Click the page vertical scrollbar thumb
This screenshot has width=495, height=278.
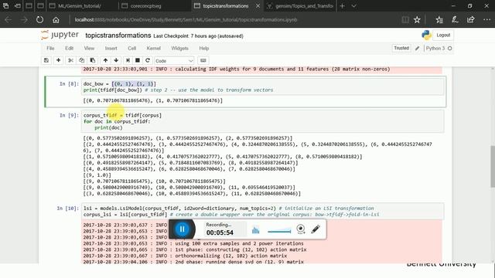coord(493,167)
